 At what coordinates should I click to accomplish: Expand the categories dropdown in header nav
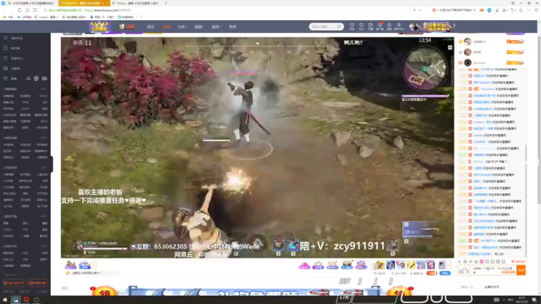182,26
